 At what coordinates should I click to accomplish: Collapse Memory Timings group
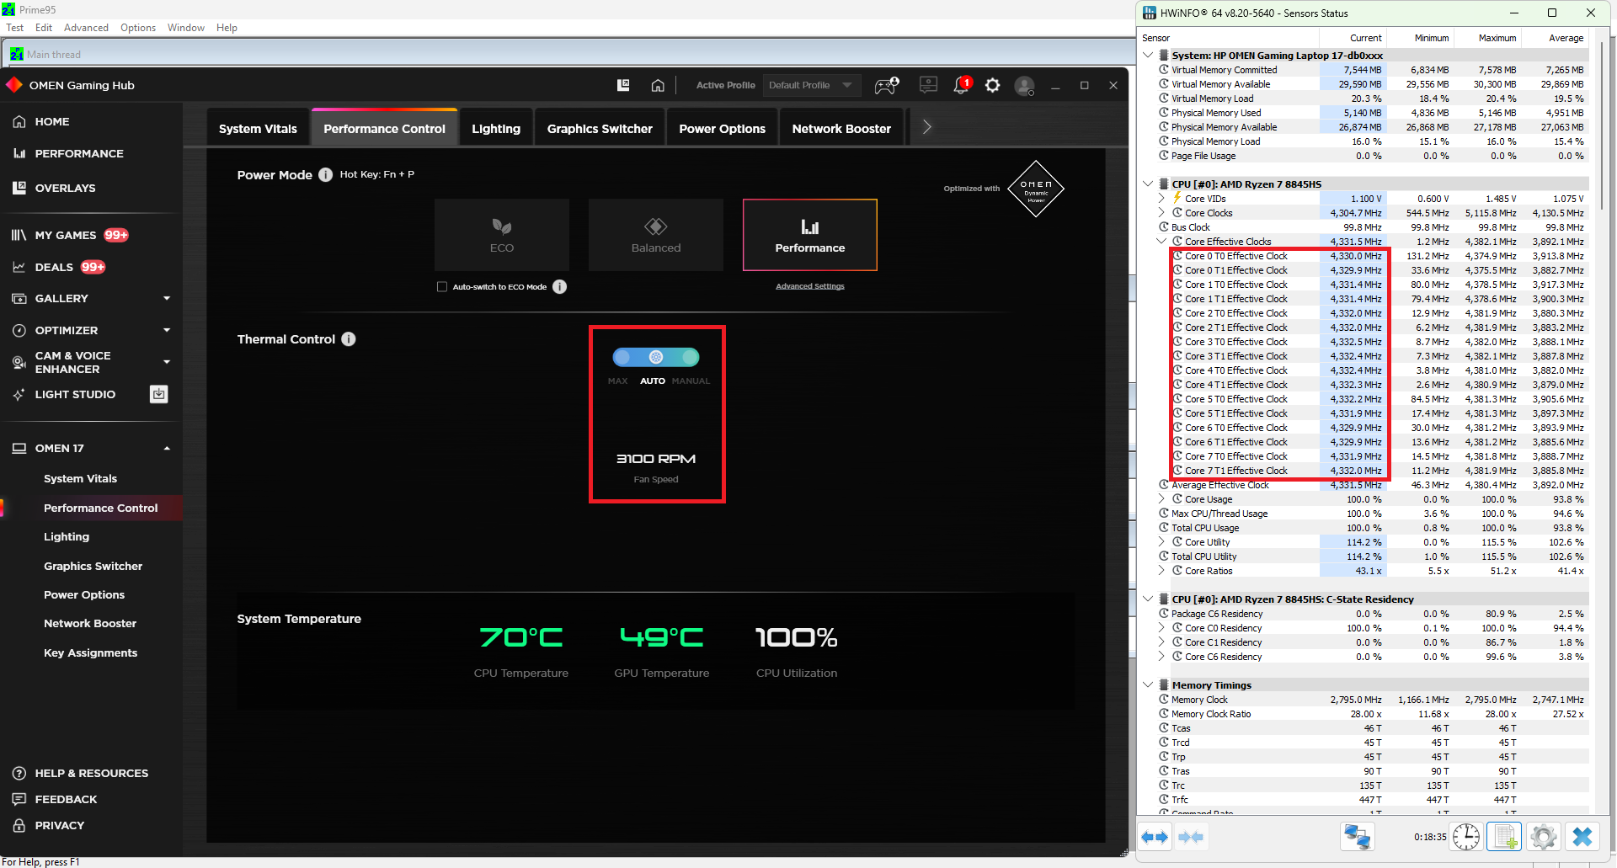[1149, 684]
